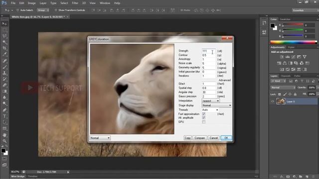Click the Layer 0 thumbnail

pos(281,101)
